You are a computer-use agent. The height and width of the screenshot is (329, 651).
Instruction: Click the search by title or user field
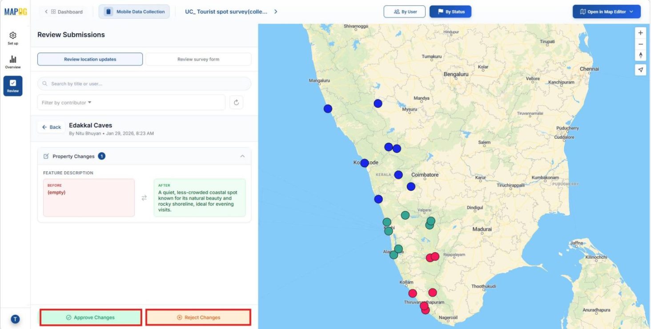tap(144, 84)
